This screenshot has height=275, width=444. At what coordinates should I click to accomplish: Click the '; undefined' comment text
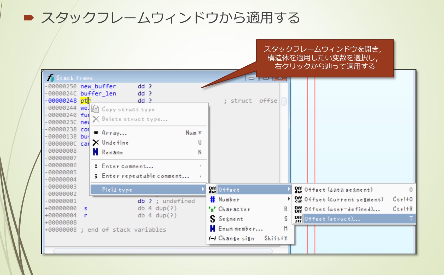[x=176, y=201]
